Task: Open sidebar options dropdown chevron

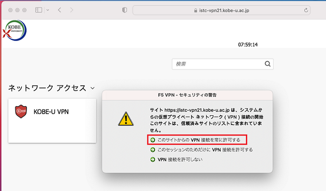Action: tap(48, 10)
